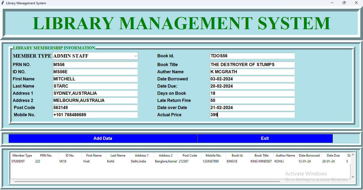The image size is (363, 190).
Task: Click the Book Title input field
Action: 252,65
